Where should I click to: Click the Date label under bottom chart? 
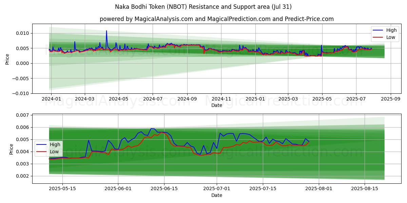pos(217,196)
